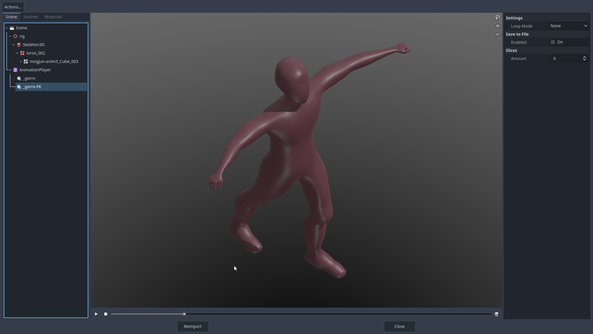
Task: Click the skeleton icon beside the timeline
Action: [x=497, y=314]
